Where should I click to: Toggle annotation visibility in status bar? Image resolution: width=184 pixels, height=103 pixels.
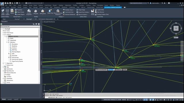(x=153, y=100)
